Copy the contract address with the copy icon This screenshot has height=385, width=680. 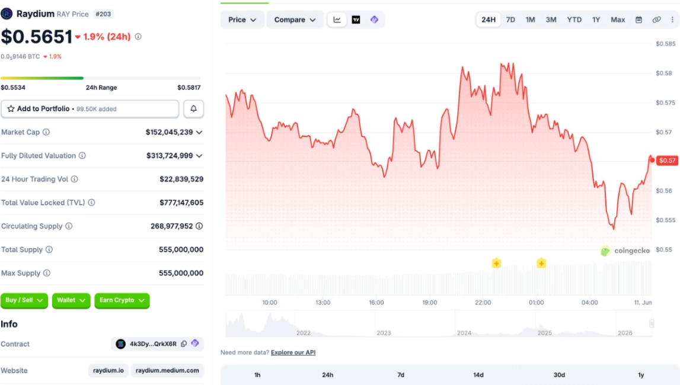184,344
